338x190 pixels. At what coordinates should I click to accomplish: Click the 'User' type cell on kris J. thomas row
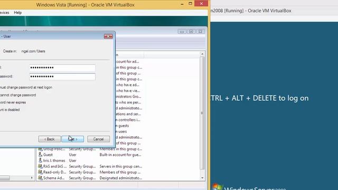[73, 160]
